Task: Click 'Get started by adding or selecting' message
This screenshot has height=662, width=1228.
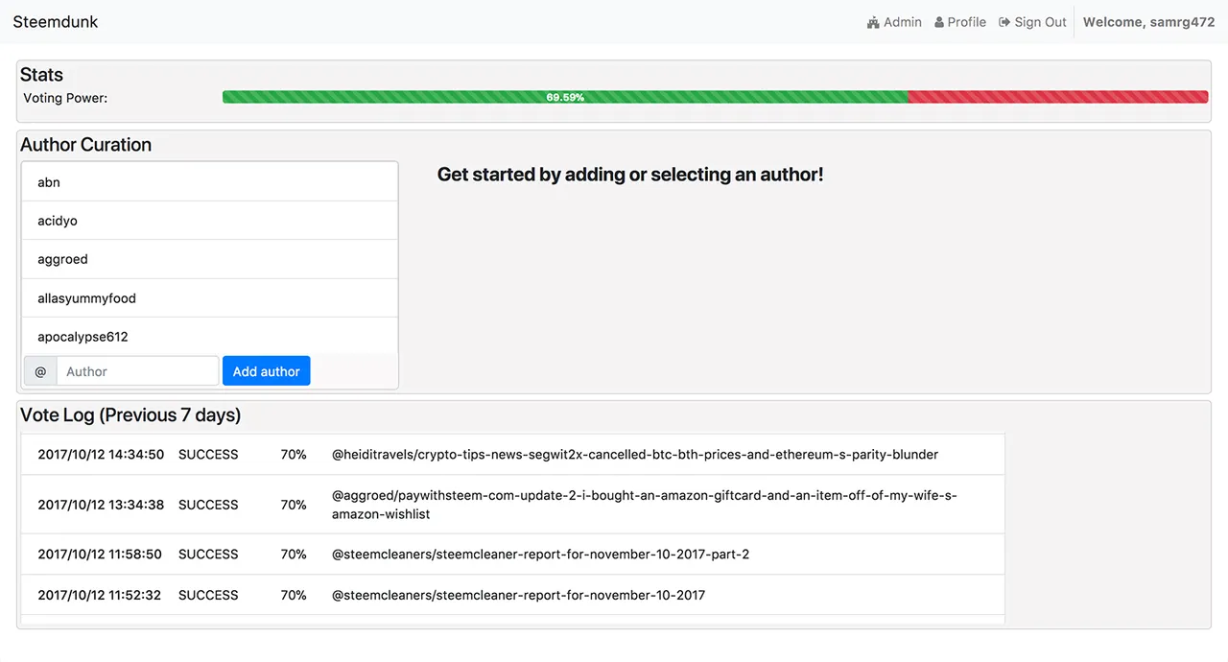Action: tap(630, 175)
